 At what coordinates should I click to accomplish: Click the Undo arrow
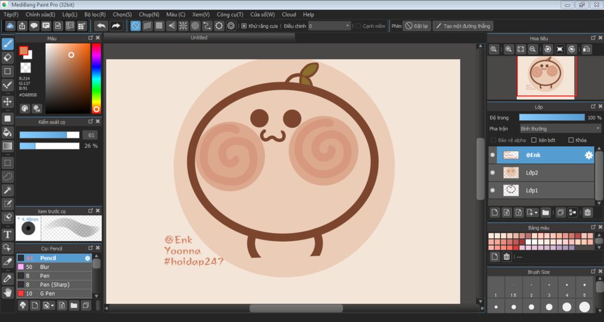101,26
